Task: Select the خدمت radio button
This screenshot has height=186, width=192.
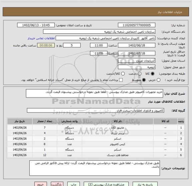Action: coord(140,73)
